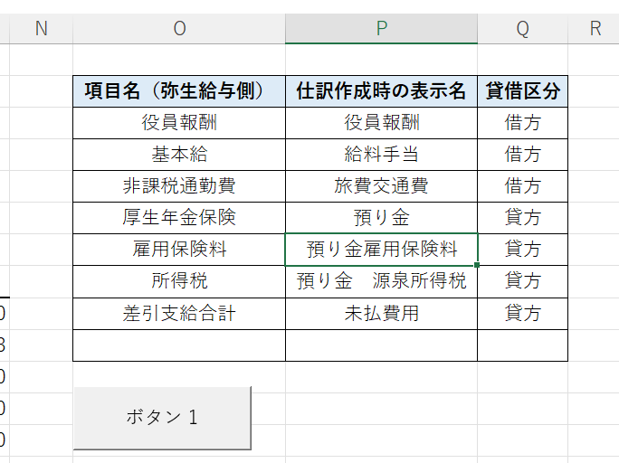
Task: Select the 預り金 源泉所得税 cell
Action: [x=381, y=281]
